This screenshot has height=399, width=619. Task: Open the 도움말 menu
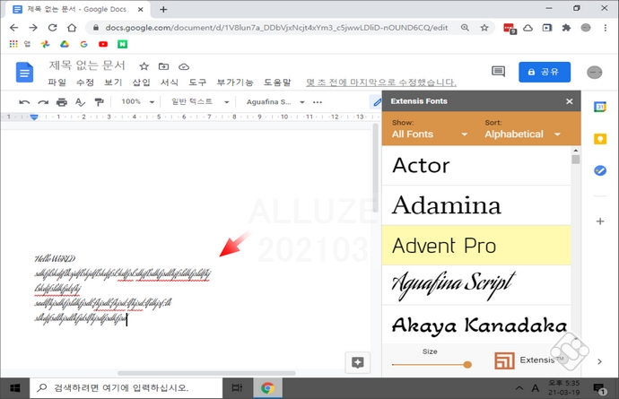tap(277, 82)
